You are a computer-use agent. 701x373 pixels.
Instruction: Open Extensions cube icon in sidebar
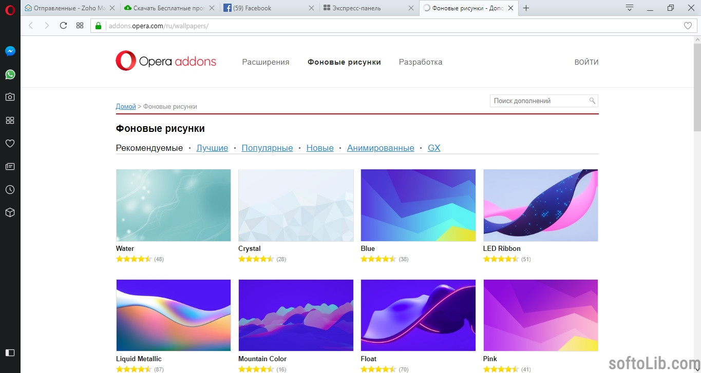tap(10, 212)
